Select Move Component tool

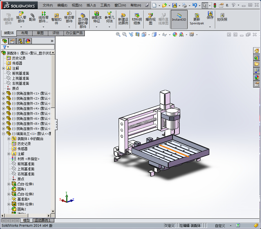(69, 17)
